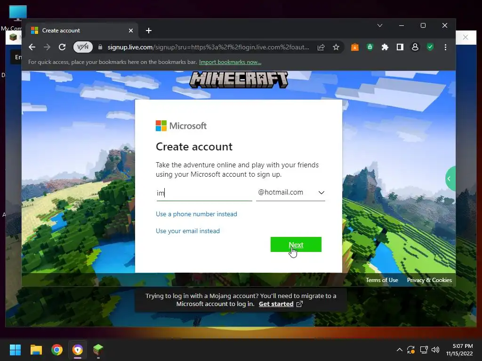Close the Create account tab
Viewport: 482px width, 361px height.
click(131, 31)
